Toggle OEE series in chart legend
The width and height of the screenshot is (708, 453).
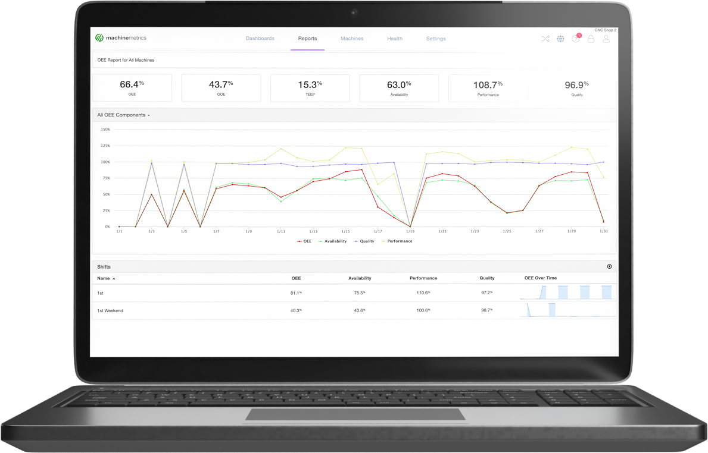304,241
